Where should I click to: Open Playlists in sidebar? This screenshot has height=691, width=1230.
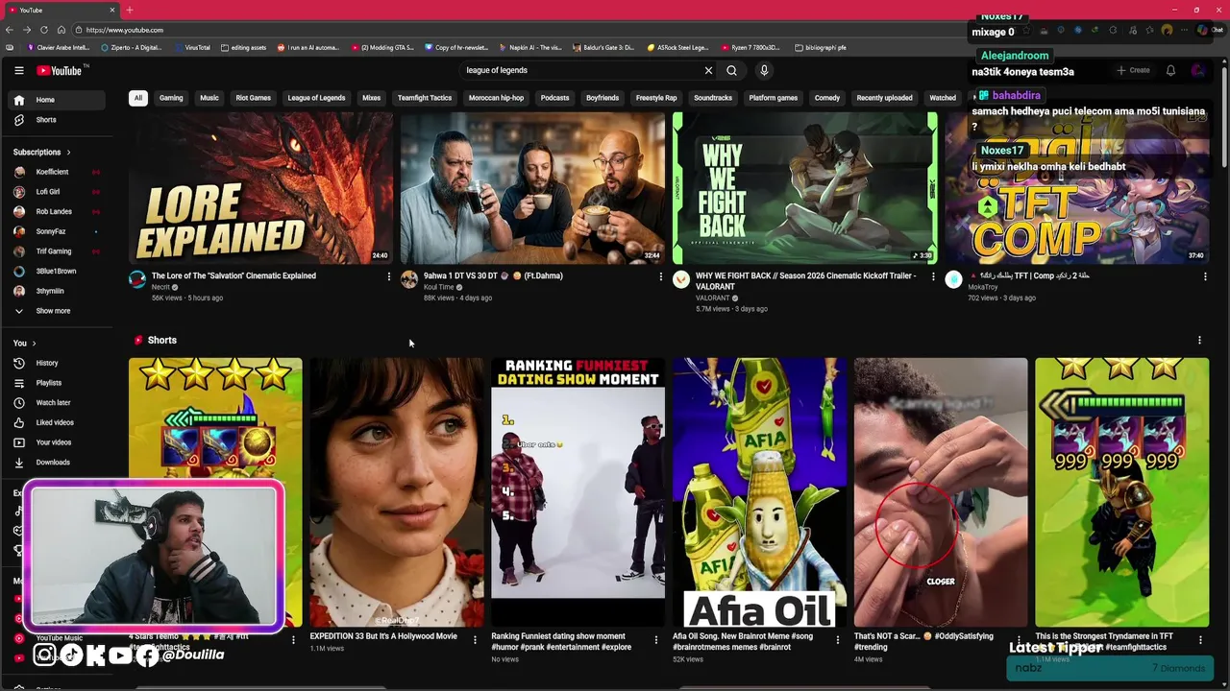(x=59, y=383)
